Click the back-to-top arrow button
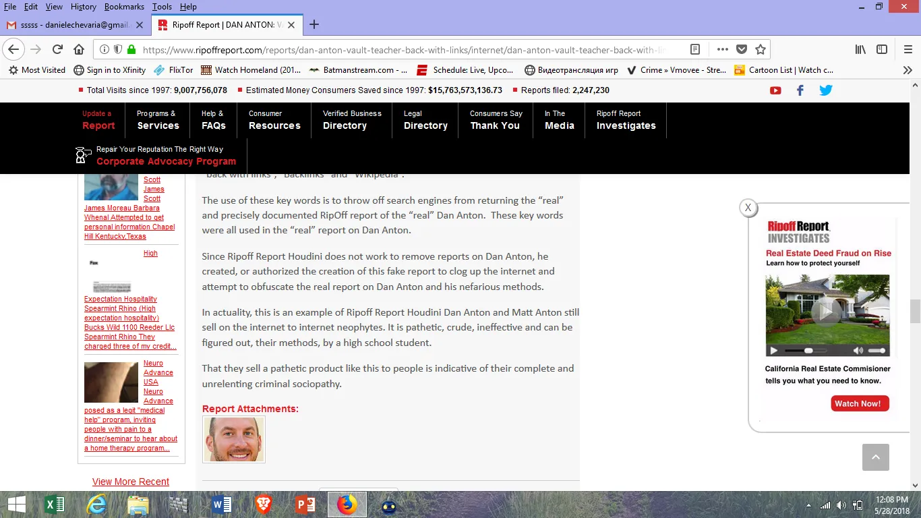 click(x=876, y=457)
